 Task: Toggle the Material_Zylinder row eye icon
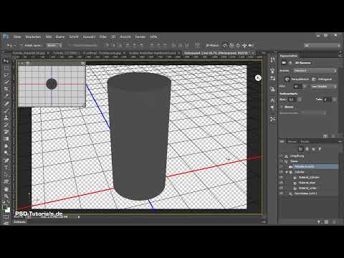(x=282, y=178)
